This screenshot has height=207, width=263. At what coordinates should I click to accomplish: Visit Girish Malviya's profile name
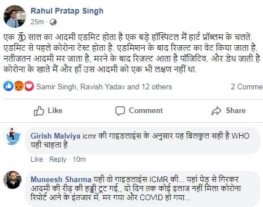point(55,136)
